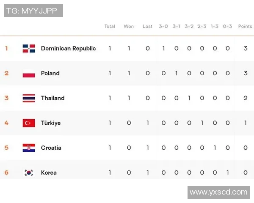Open the Dominican Republic team link
The height and width of the screenshot is (203, 254).
click(68, 48)
